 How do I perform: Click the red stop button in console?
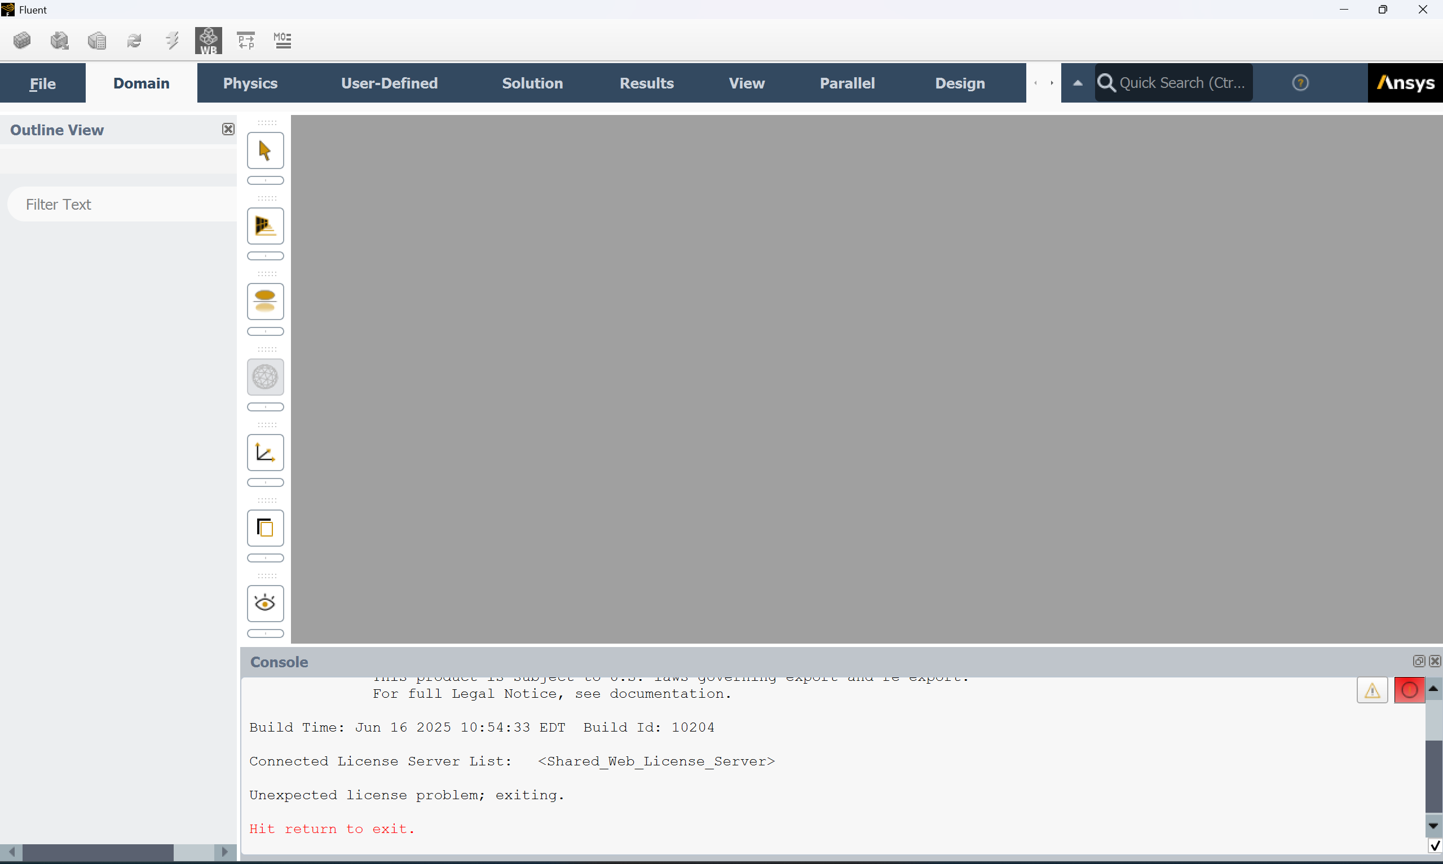[x=1409, y=690]
